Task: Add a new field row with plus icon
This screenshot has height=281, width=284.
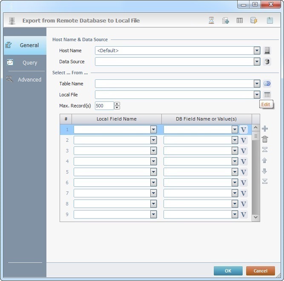Action: 265,129
